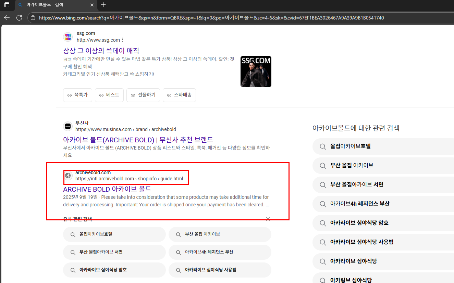Refresh the current page
This screenshot has height=283, width=454.
(19, 18)
